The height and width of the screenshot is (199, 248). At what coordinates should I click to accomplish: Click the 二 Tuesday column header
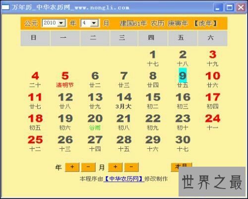click(x=95, y=38)
